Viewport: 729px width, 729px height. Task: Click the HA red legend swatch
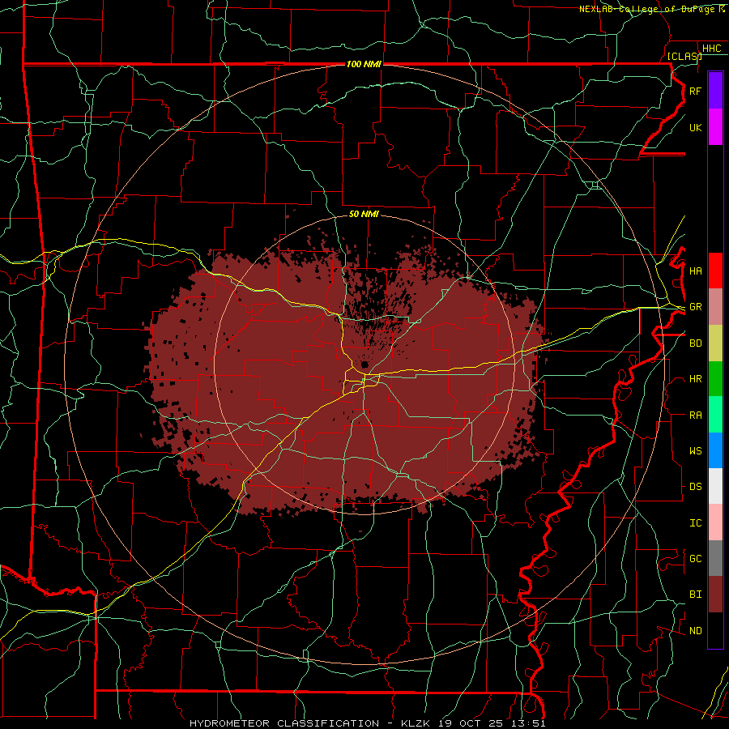point(715,271)
